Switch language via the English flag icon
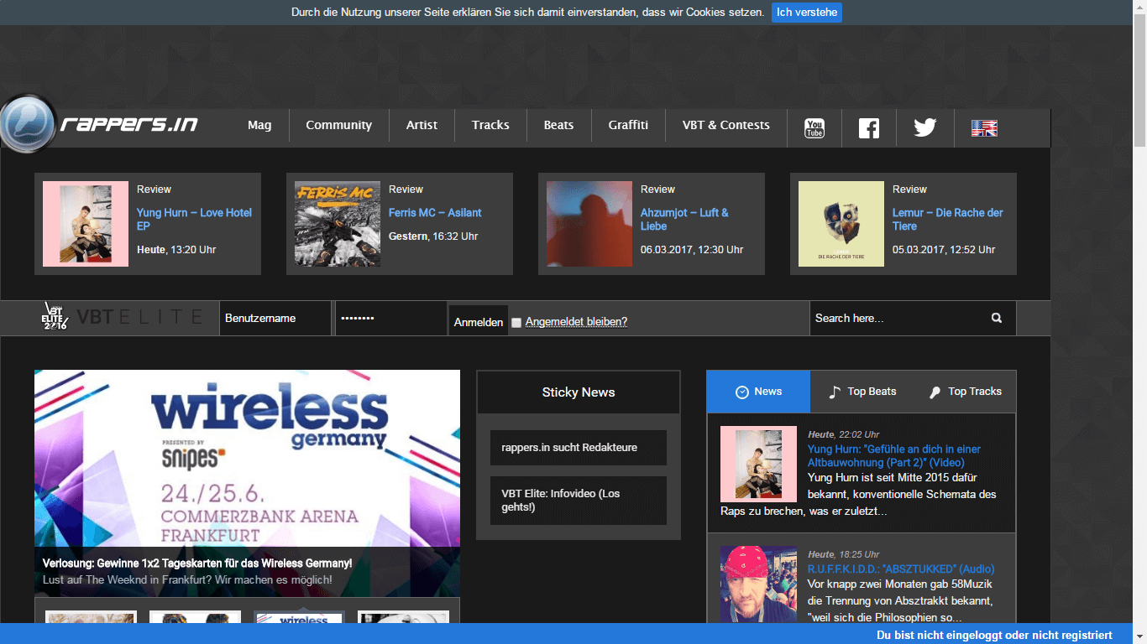 (984, 128)
